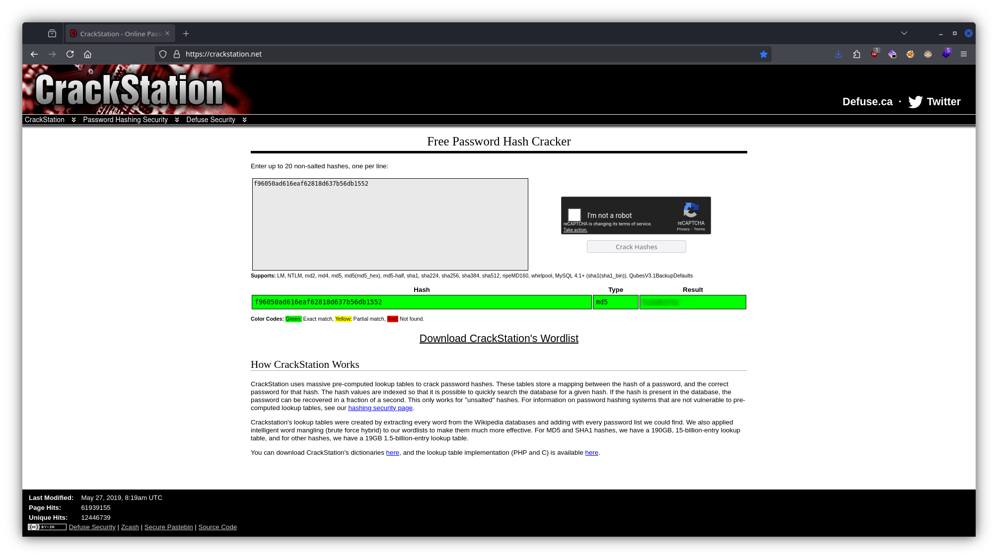
Task: Open the reCAPTCHA Privacy link
Action: tap(683, 229)
